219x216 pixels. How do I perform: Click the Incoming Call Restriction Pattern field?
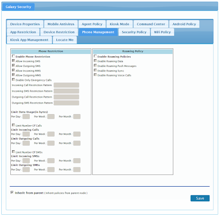pyautogui.click(x=66, y=85)
